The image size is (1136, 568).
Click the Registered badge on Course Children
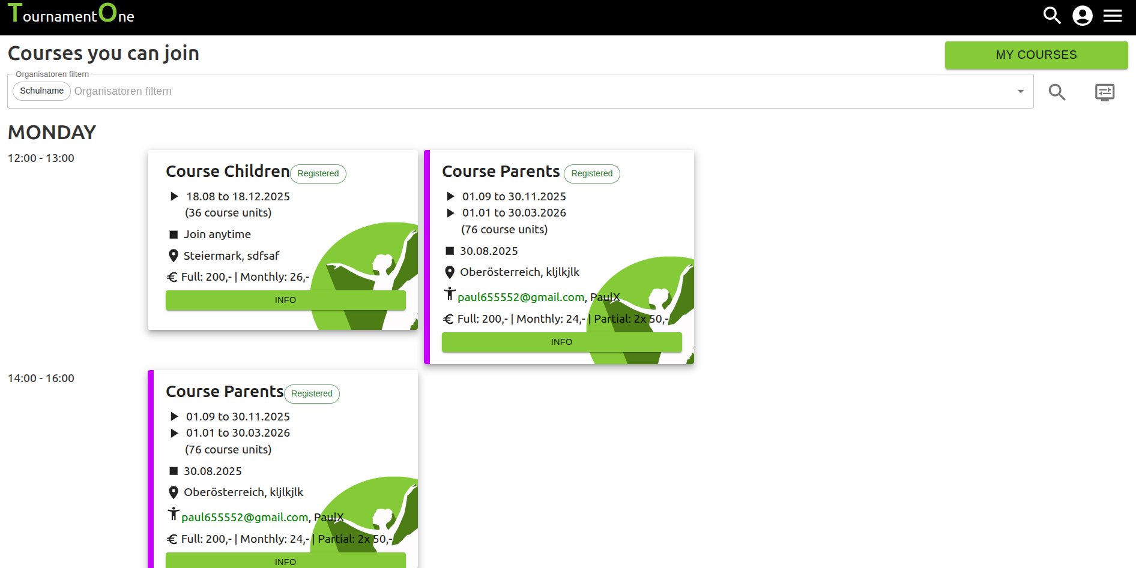(318, 174)
